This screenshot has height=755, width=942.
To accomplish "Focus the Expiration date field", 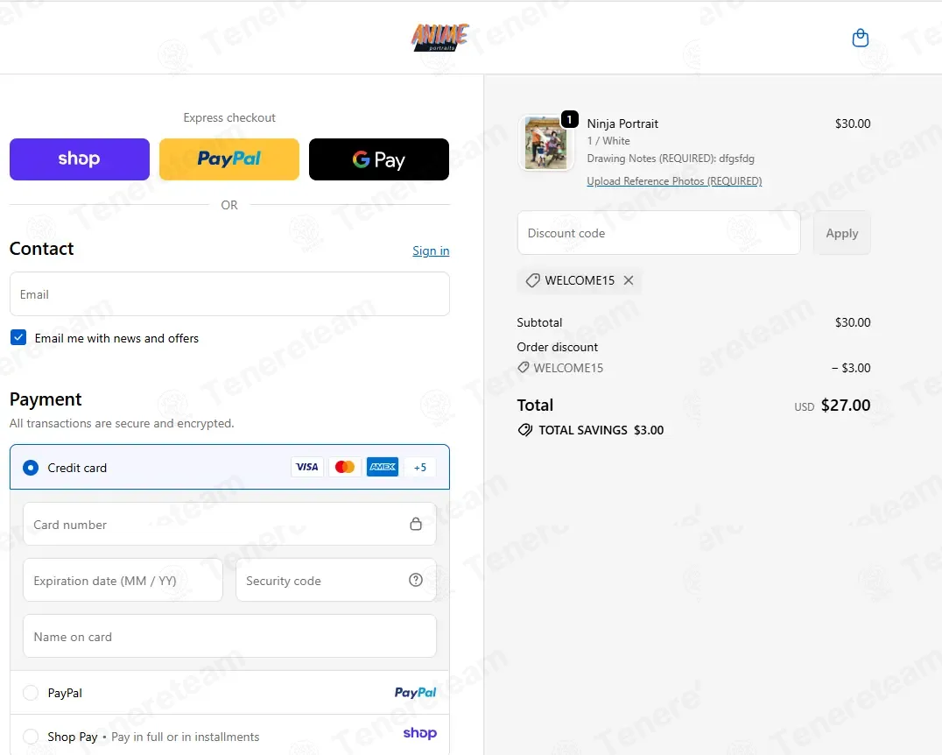I will click(x=123, y=580).
